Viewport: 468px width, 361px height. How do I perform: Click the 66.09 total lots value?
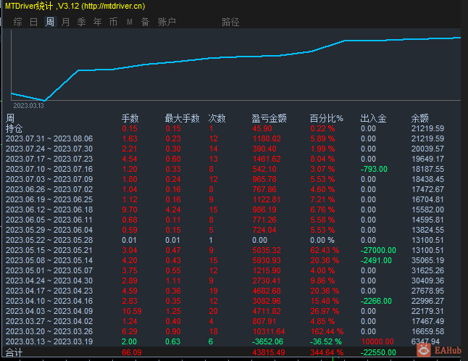click(x=132, y=352)
